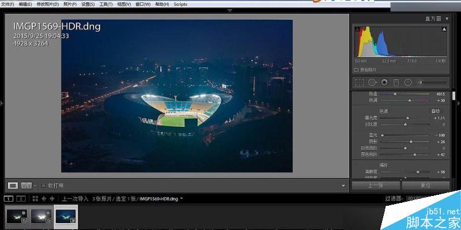Open the 帮助(H) menu
Screen dimensions: 461x230
[162, 5]
